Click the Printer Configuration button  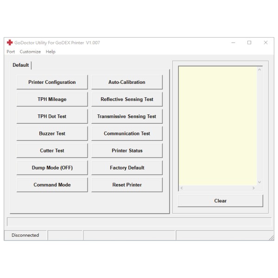pos(52,82)
